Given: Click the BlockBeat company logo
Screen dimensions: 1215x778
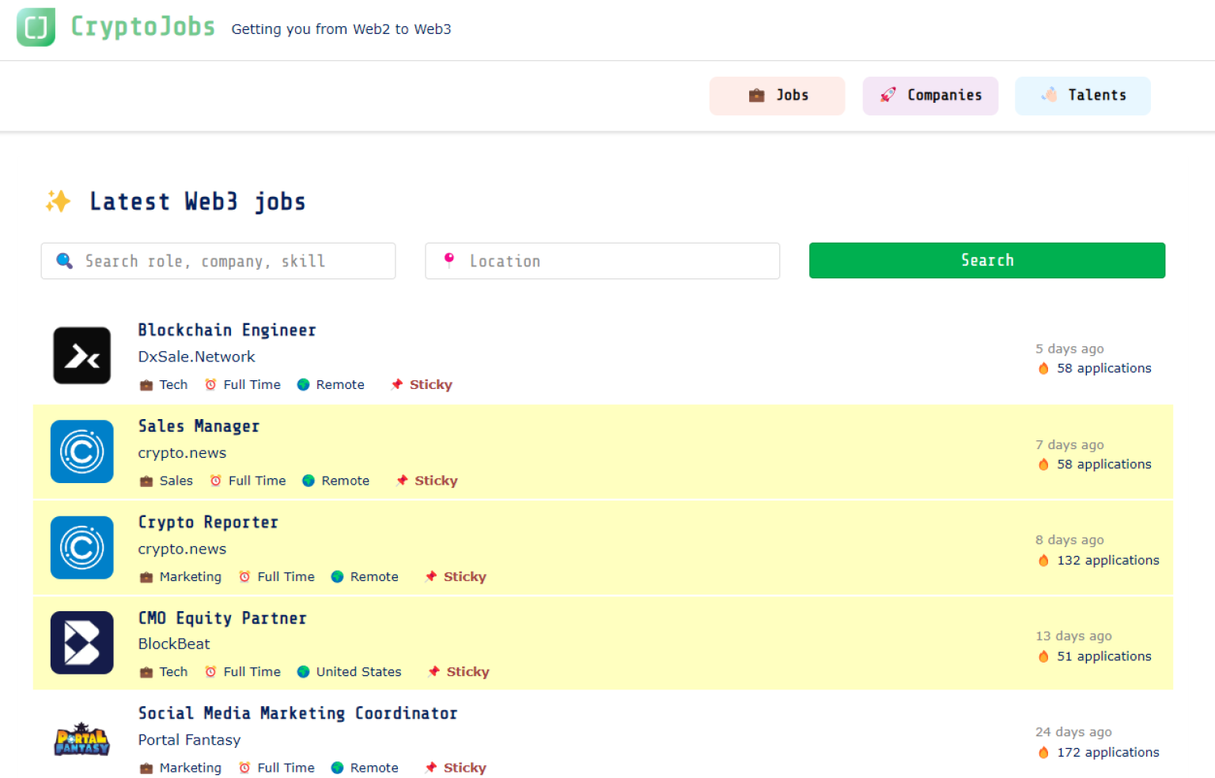Looking at the screenshot, I should pos(81,642).
